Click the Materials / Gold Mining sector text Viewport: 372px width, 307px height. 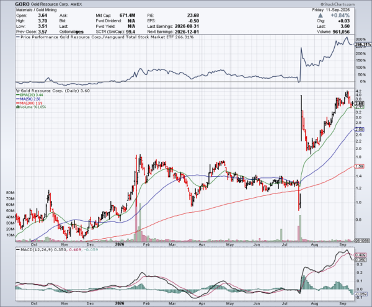[37, 10]
